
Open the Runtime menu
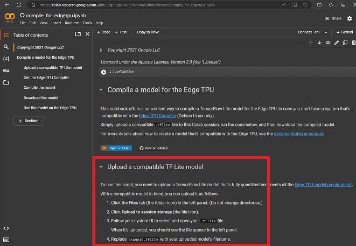[72, 23]
